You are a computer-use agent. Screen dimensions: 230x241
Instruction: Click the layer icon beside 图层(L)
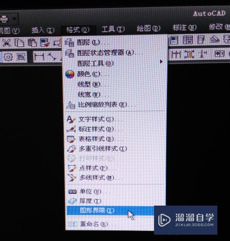(x=69, y=43)
